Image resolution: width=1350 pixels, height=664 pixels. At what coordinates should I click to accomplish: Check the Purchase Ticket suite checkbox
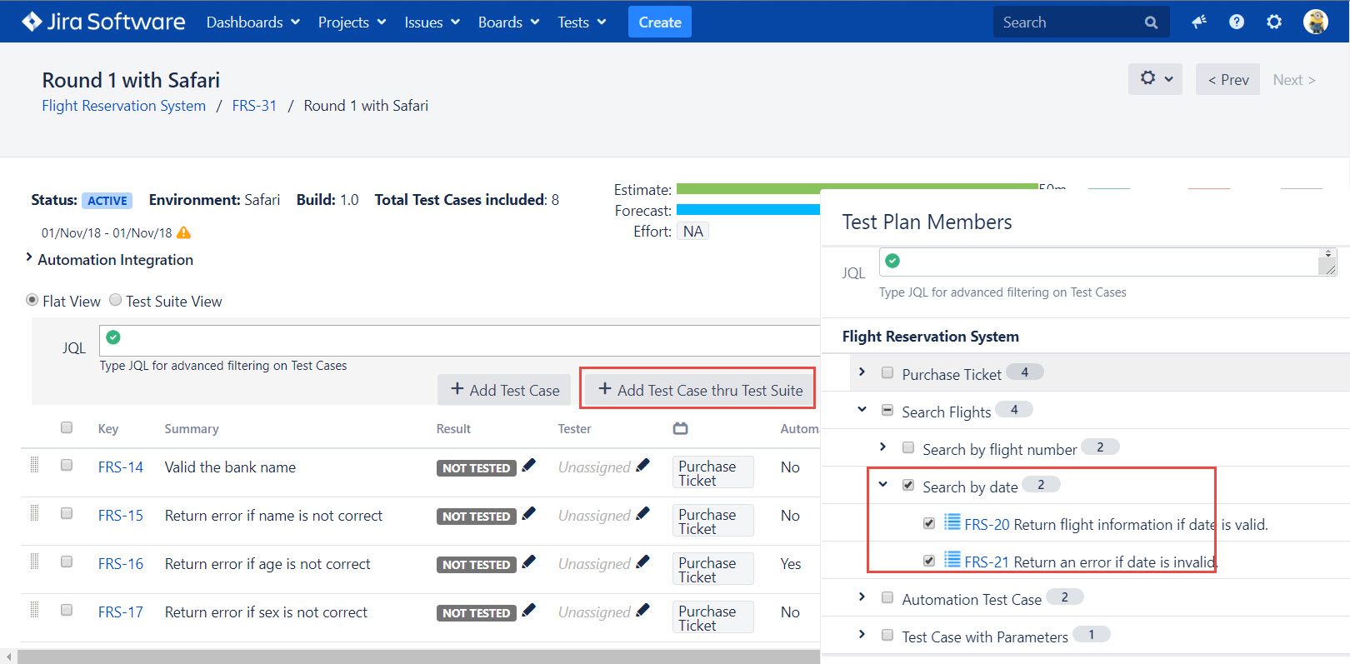coord(887,372)
